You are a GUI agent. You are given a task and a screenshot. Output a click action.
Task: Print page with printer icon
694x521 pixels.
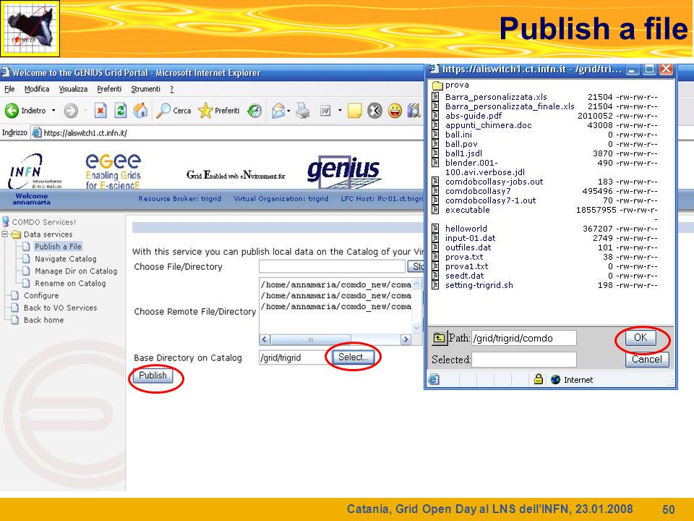click(303, 110)
